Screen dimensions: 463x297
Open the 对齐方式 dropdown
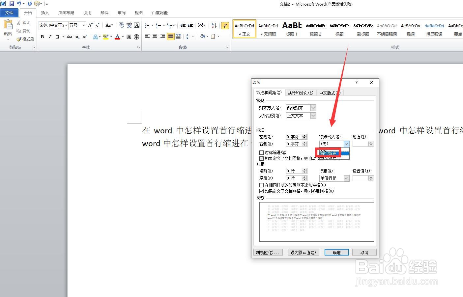click(x=312, y=108)
